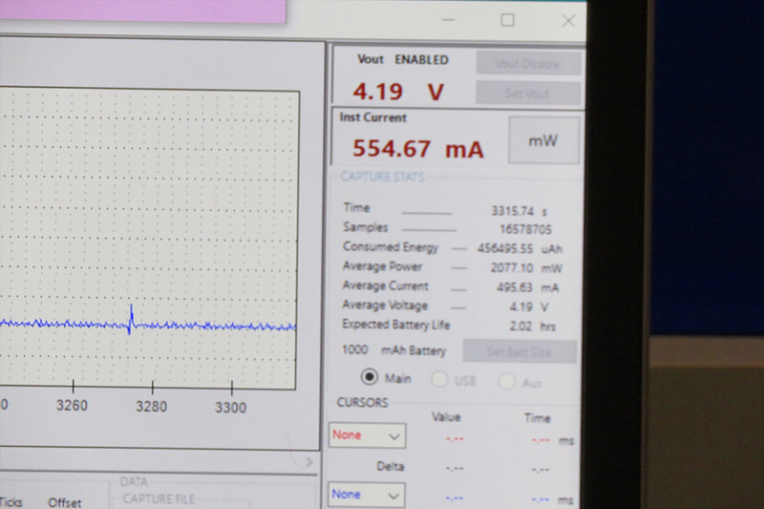Click the Offset label below the graph
Viewport: 764px width, 509px height.
(x=64, y=502)
